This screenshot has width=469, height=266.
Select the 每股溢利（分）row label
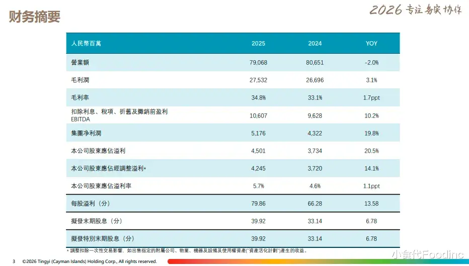coord(91,203)
